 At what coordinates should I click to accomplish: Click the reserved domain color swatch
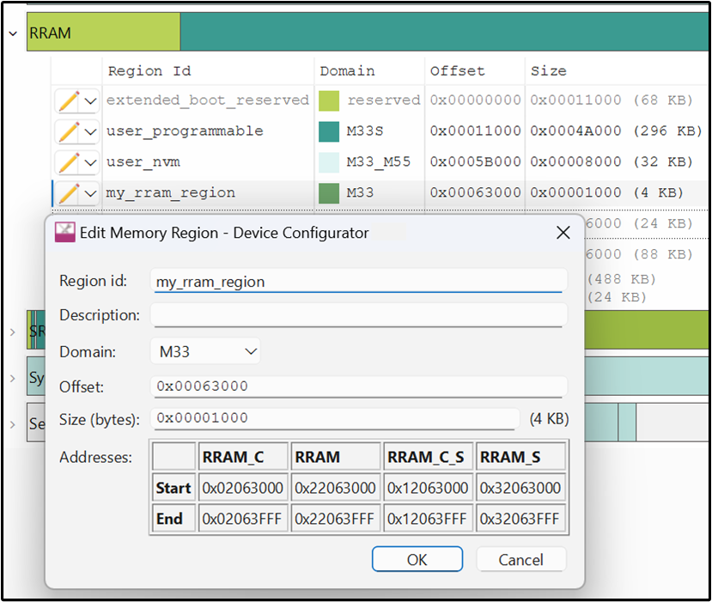[329, 100]
